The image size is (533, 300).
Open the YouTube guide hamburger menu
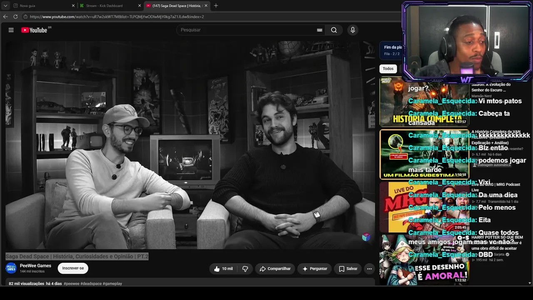point(11,30)
